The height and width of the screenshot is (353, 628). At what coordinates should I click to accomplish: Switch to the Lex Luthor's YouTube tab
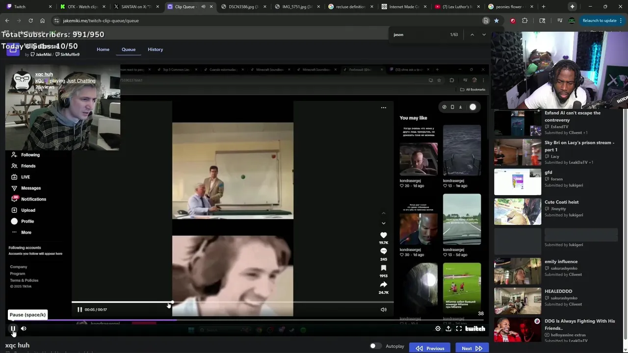pos(457,7)
